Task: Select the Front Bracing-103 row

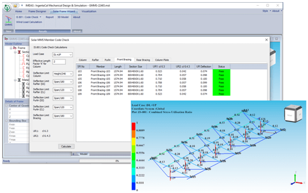Action: pos(153,71)
